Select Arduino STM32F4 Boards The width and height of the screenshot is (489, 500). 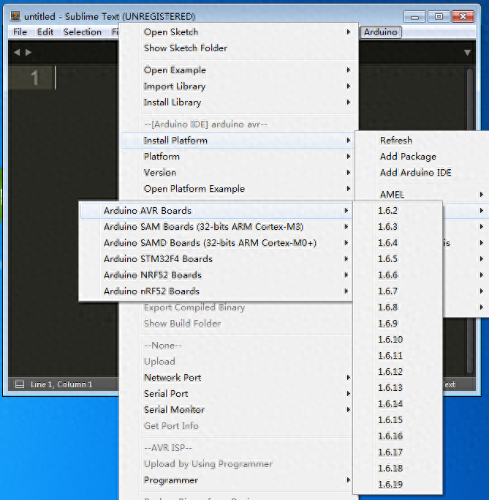click(x=216, y=258)
